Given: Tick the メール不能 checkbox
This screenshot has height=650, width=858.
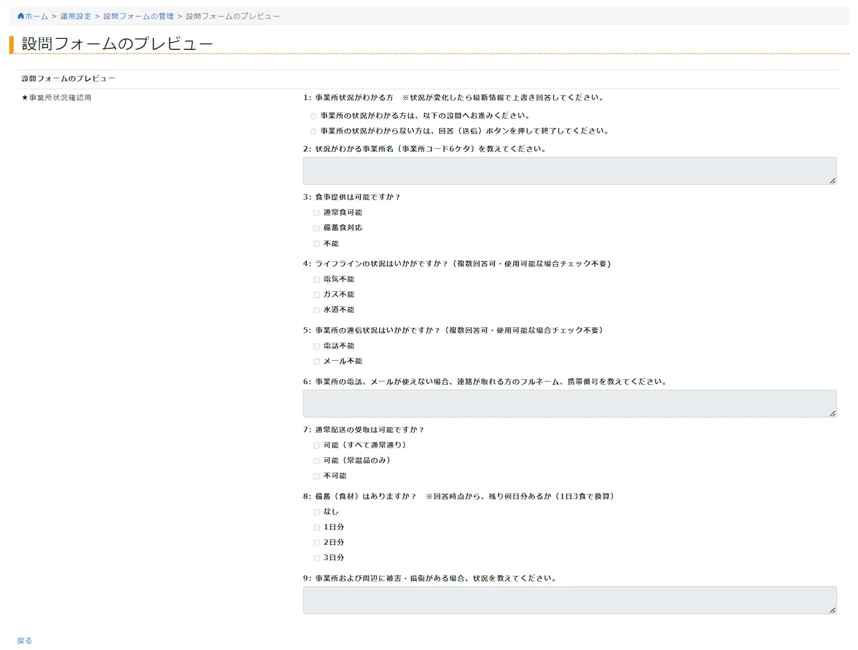Looking at the screenshot, I should 316,362.
